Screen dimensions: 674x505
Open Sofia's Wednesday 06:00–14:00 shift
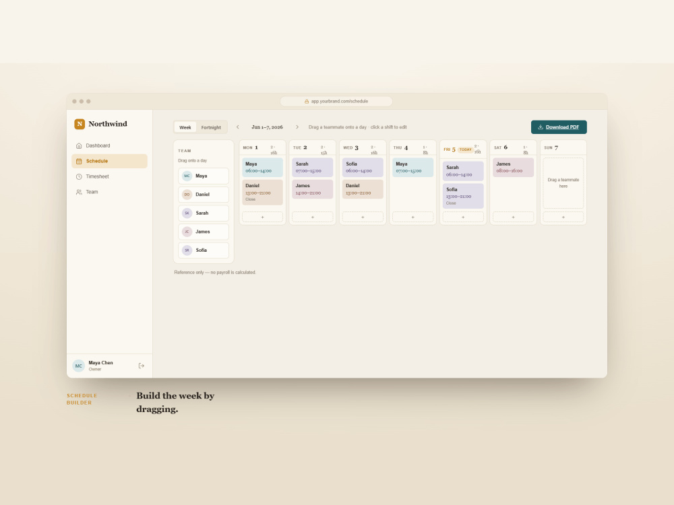click(x=363, y=168)
